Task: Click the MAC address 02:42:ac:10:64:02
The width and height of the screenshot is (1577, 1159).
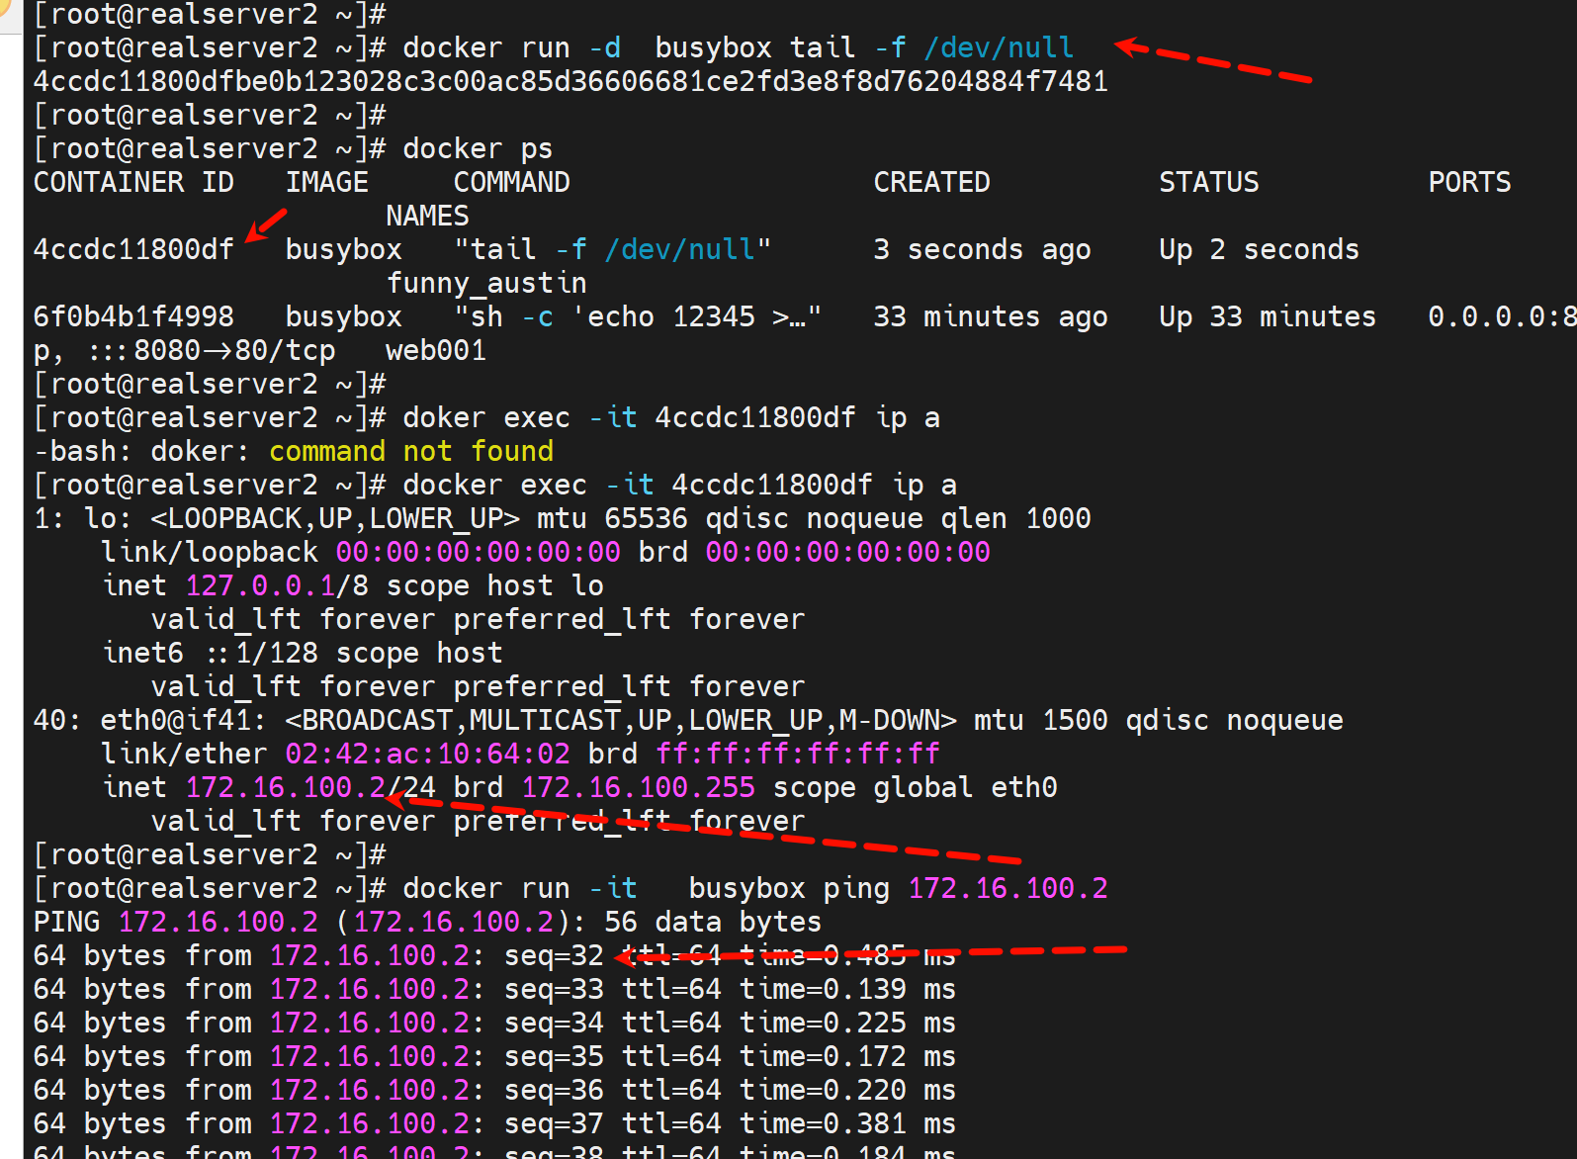Action: click(x=427, y=754)
